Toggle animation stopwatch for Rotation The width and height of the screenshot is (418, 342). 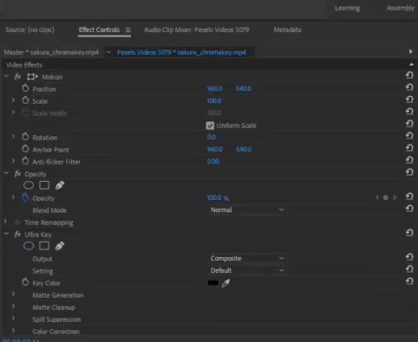click(25, 137)
